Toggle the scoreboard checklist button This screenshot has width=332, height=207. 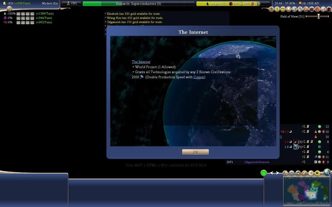coord(311,173)
